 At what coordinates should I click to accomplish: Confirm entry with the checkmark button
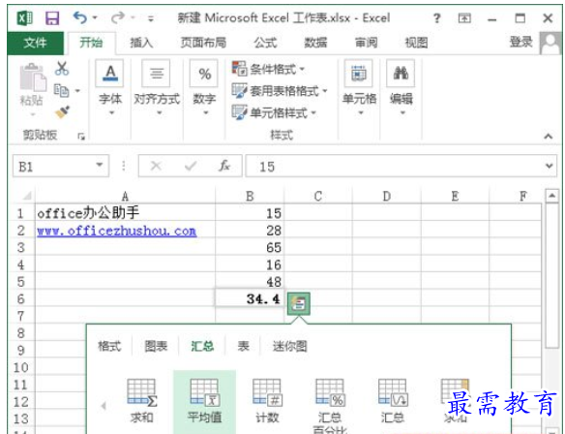[x=191, y=166]
